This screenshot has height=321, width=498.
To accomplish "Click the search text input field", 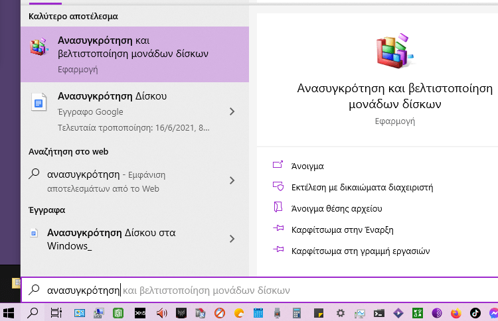I will click(266, 290).
